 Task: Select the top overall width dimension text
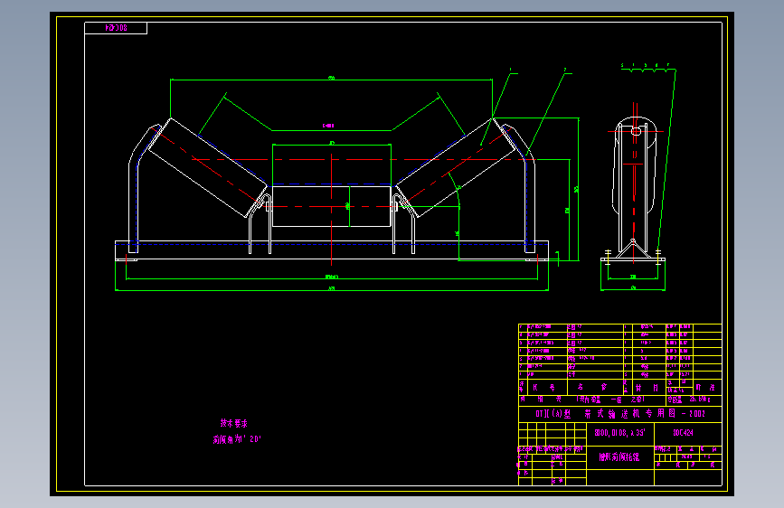pyautogui.click(x=331, y=78)
